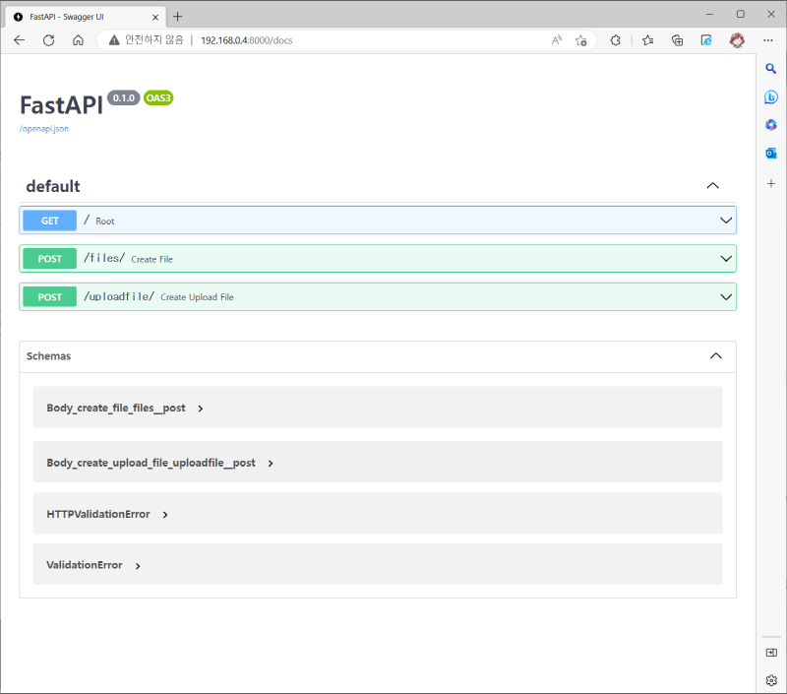The width and height of the screenshot is (787, 694).
Task: Click the POST badge for /files/
Action: tap(50, 259)
